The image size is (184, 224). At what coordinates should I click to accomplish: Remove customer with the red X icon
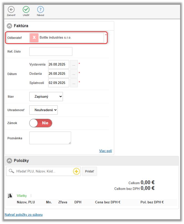click(x=34, y=38)
